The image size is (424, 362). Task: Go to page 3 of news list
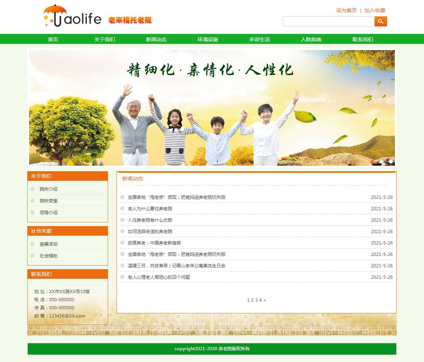tap(256, 300)
